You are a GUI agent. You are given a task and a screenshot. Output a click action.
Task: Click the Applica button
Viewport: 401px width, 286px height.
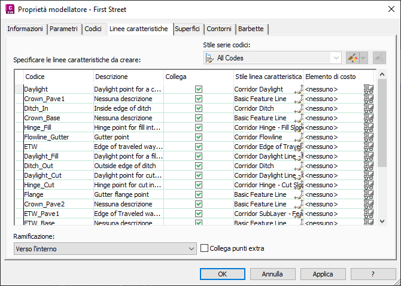point(323,274)
